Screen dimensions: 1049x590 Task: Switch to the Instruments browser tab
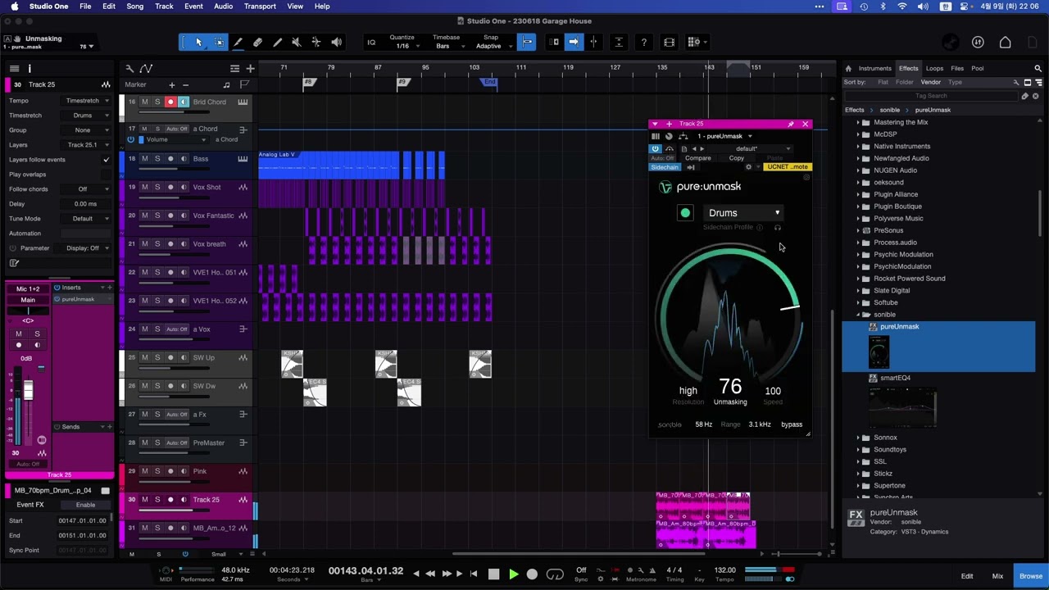click(874, 69)
